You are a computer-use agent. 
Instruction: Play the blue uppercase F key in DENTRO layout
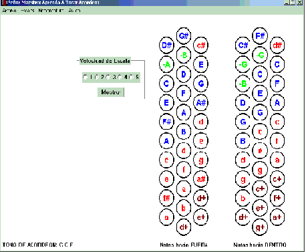pos(277,84)
